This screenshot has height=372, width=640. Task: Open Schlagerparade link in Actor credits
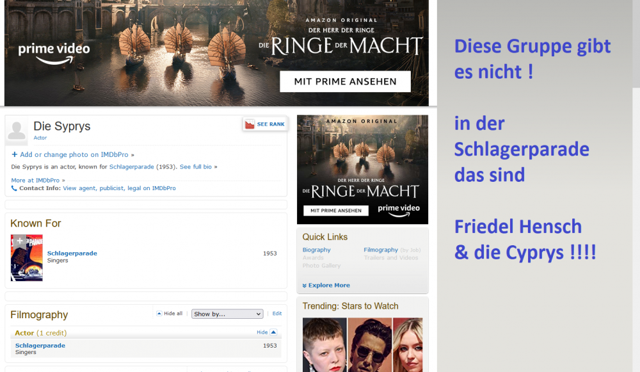pyautogui.click(x=40, y=346)
